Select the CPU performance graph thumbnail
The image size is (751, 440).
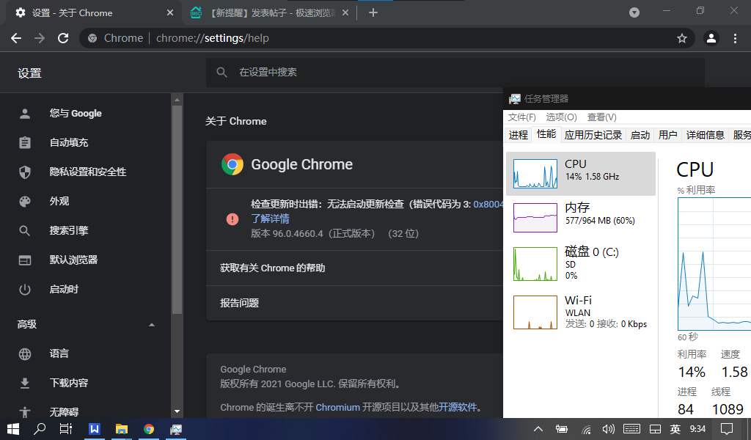(535, 173)
